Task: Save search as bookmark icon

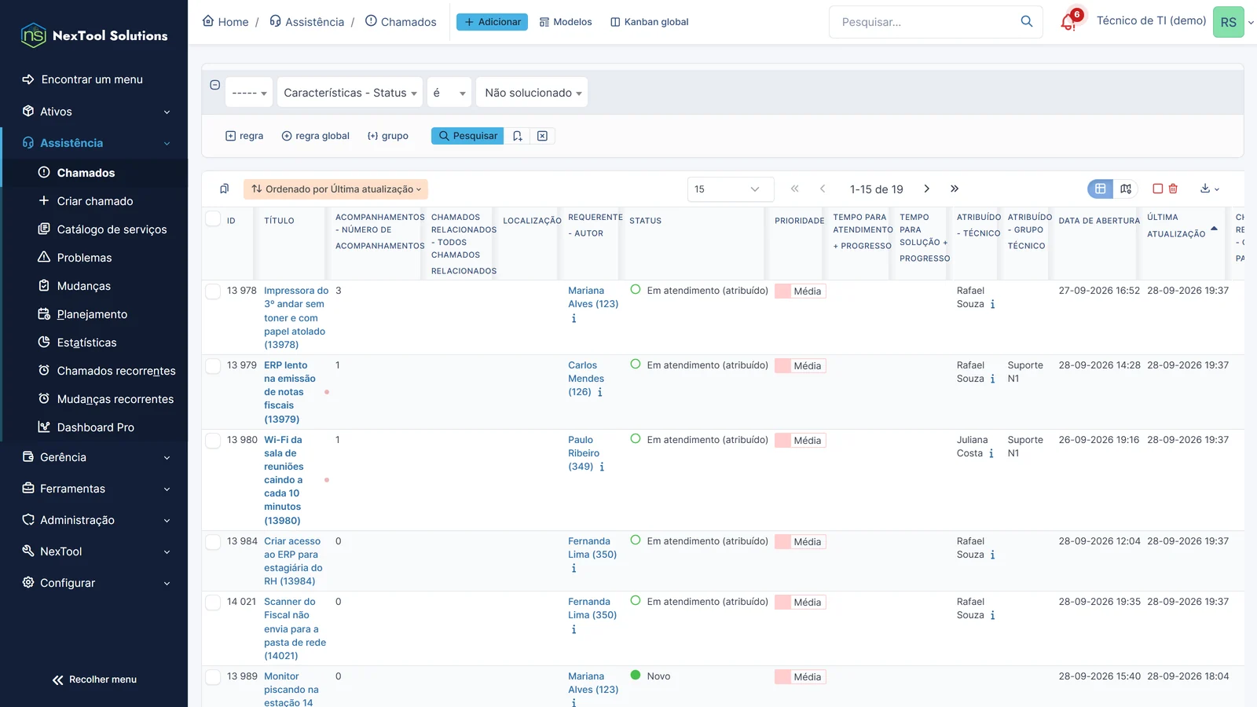Action: (517, 136)
